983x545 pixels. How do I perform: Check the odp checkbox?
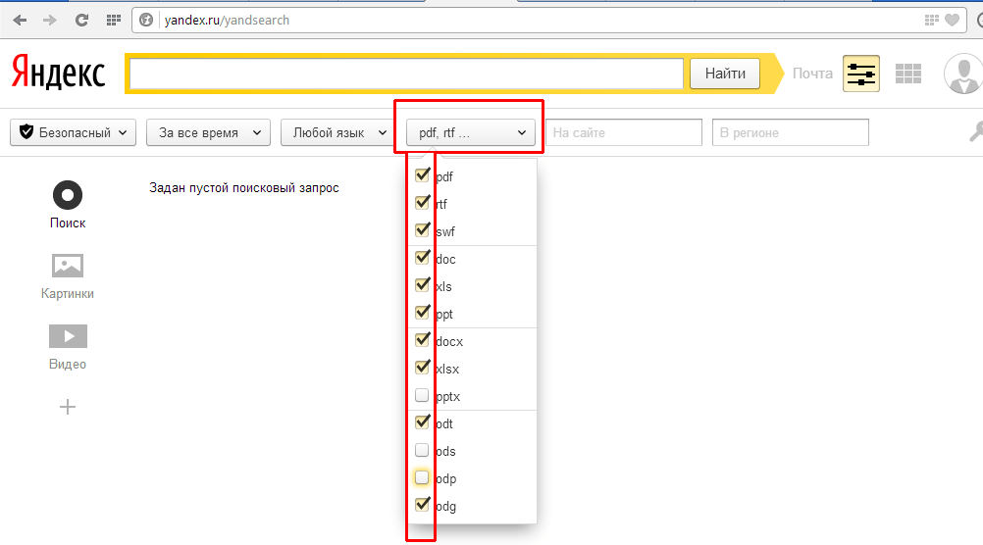[422, 478]
